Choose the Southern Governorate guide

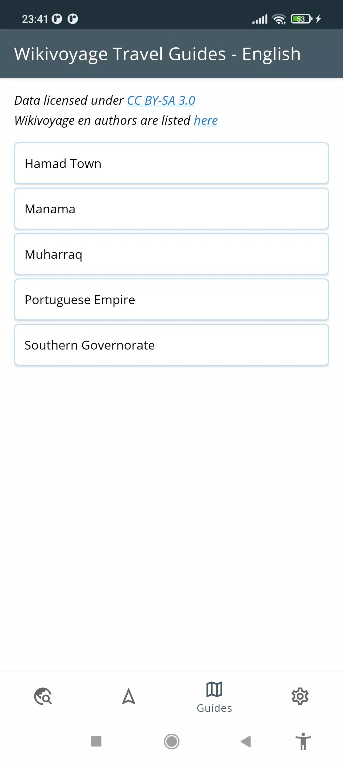coord(171,345)
